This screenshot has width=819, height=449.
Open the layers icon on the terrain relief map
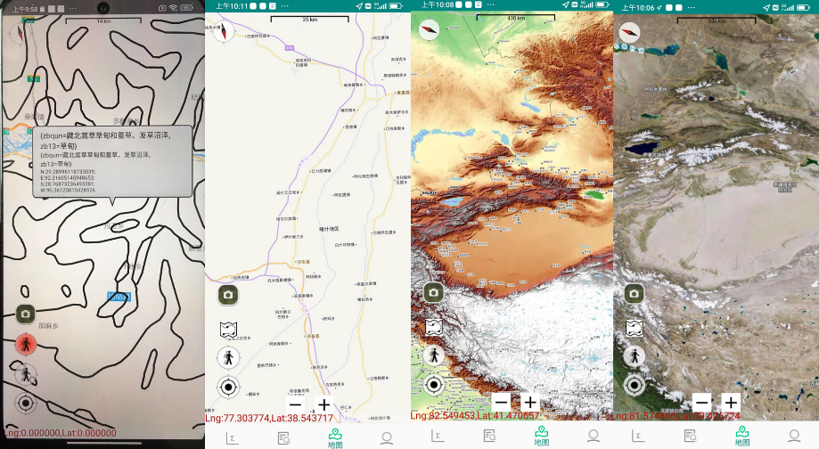tap(434, 325)
